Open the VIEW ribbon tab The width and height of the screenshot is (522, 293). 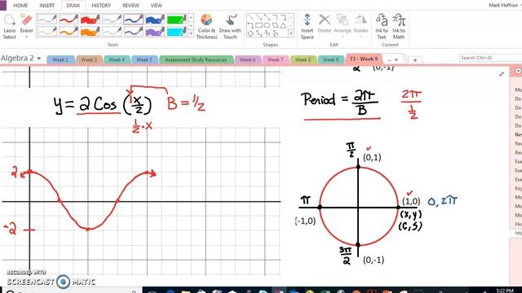click(156, 6)
